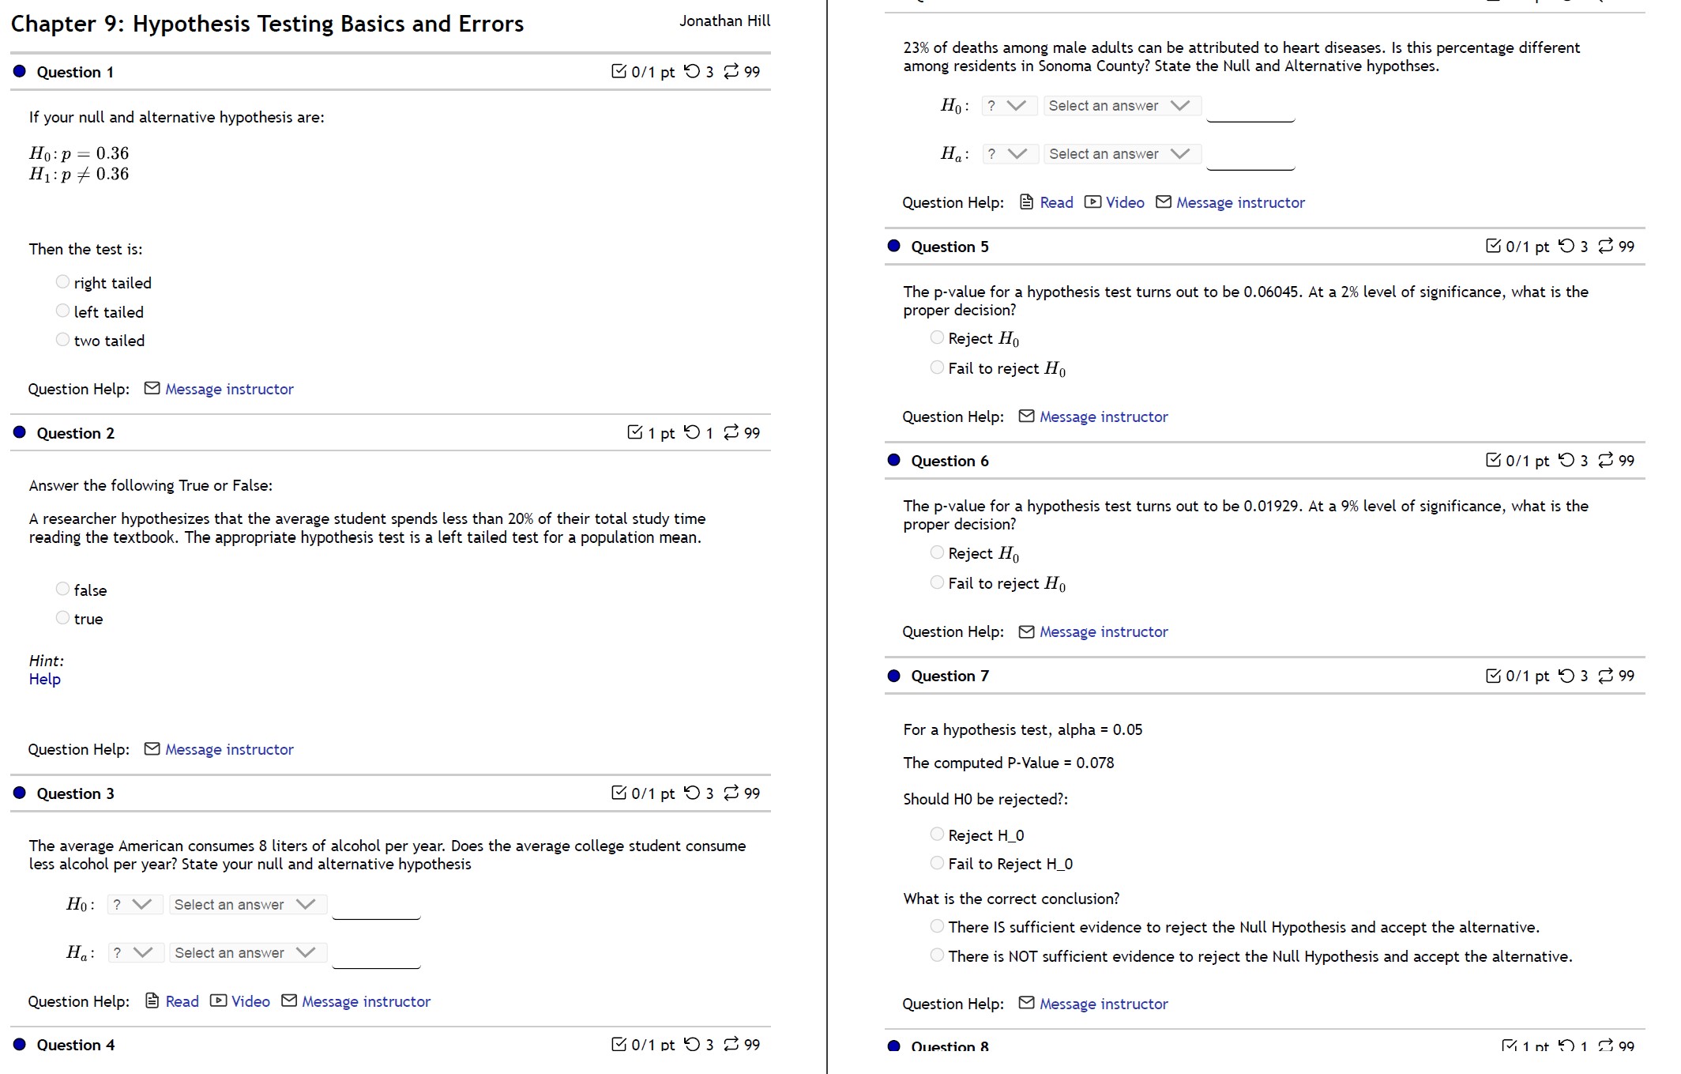Expand the Select an answer dropdown for Ha in Question 4
1681x1074 pixels.
(x=1122, y=153)
